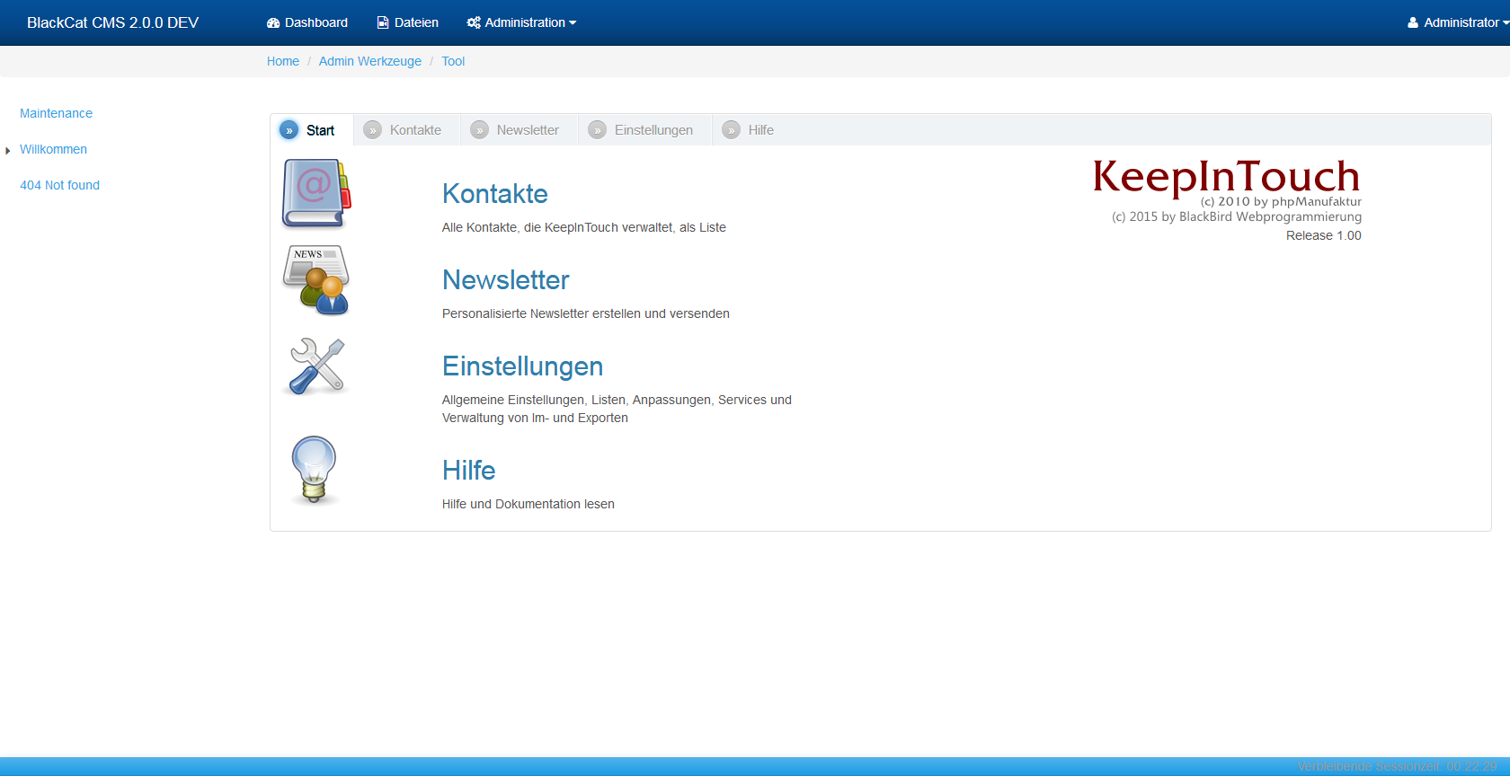Click the arrow icon on Start tab
This screenshot has height=776, width=1510.
(289, 130)
